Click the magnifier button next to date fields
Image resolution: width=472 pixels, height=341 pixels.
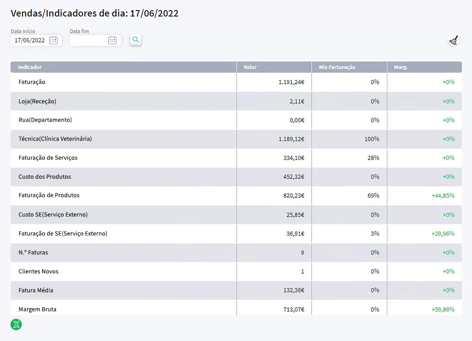pos(135,40)
